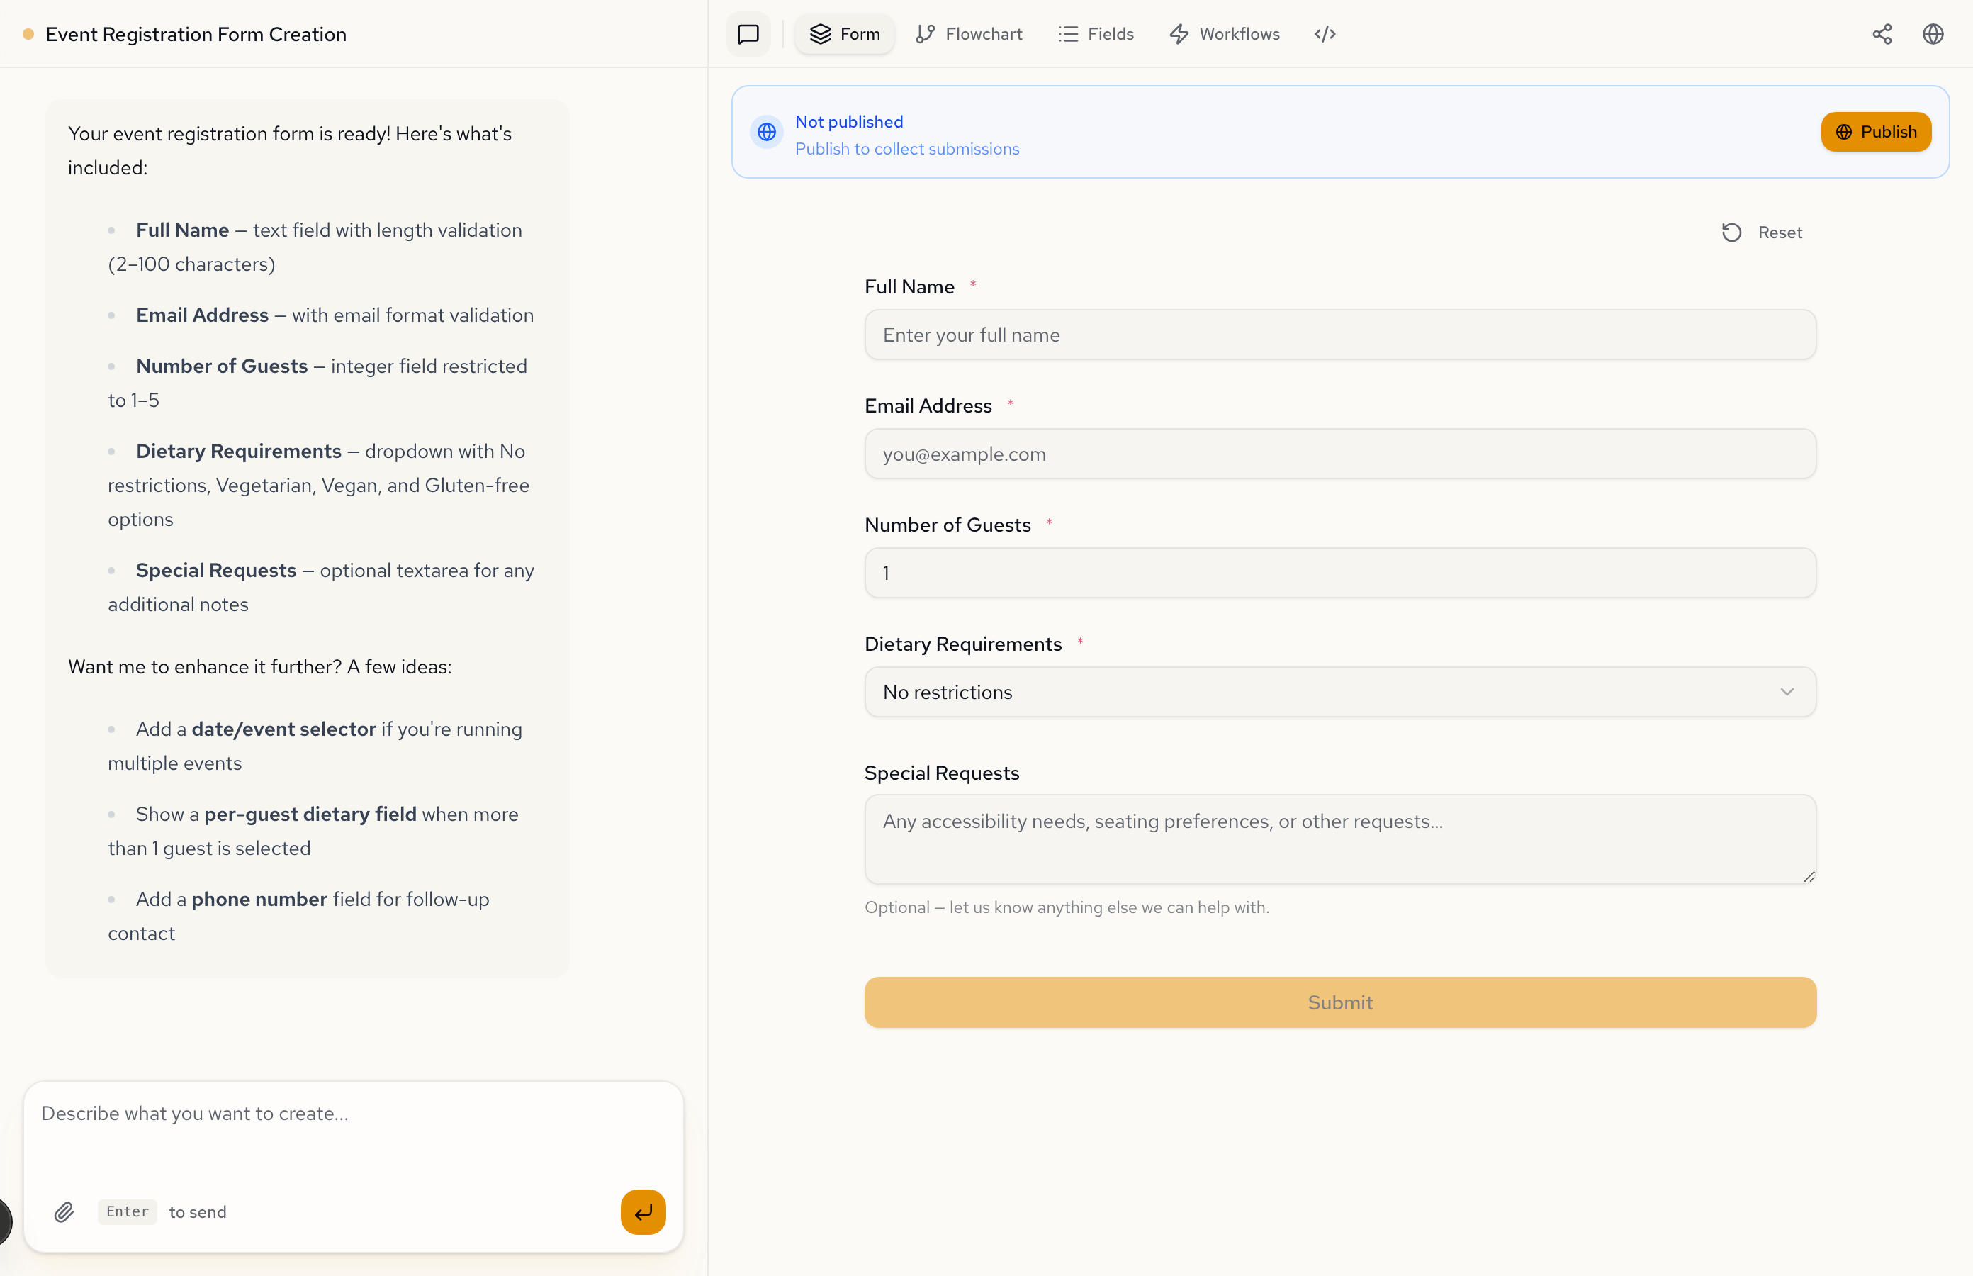Open the Workflows lightning icon

(1224, 34)
